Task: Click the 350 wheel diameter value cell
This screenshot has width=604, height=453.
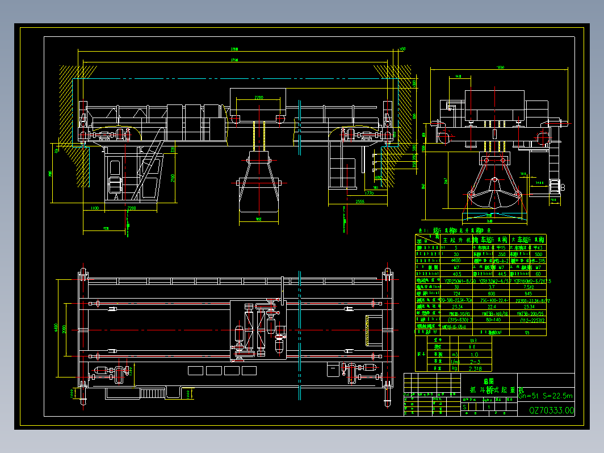Action: pyautogui.click(x=502, y=254)
